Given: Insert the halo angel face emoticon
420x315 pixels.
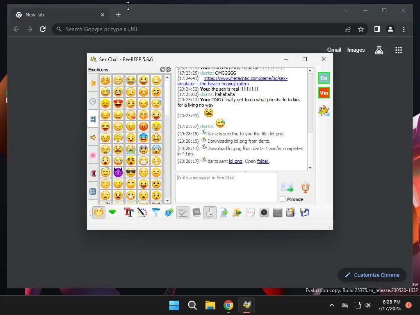Looking at the screenshot, I should (x=105, y=172).
